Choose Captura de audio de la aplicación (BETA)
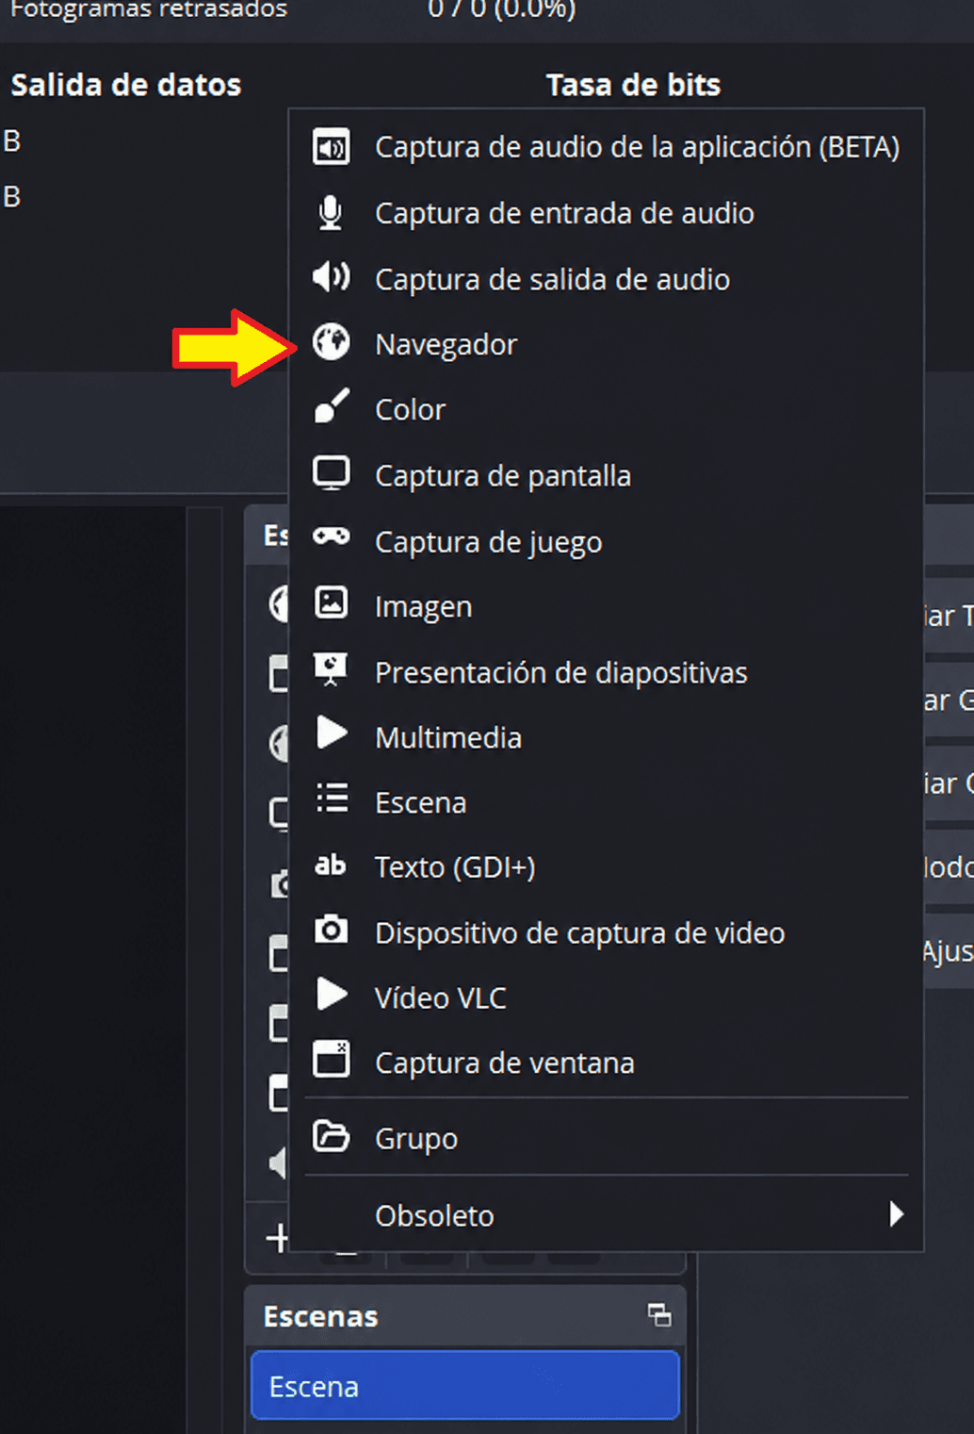 606,147
